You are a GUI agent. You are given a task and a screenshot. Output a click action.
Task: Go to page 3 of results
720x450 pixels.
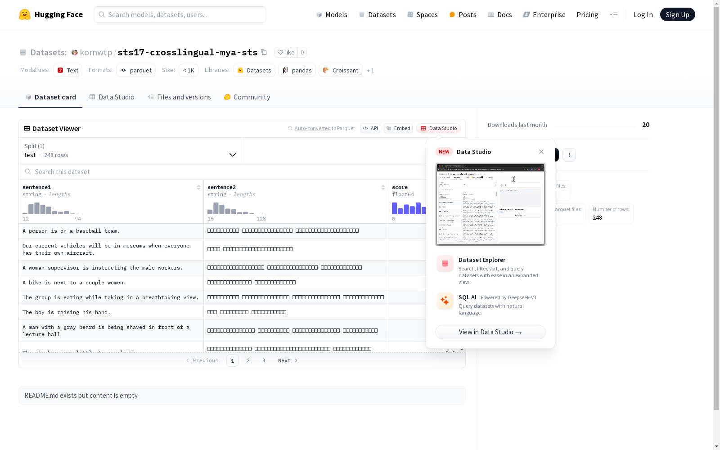click(264, 360)
